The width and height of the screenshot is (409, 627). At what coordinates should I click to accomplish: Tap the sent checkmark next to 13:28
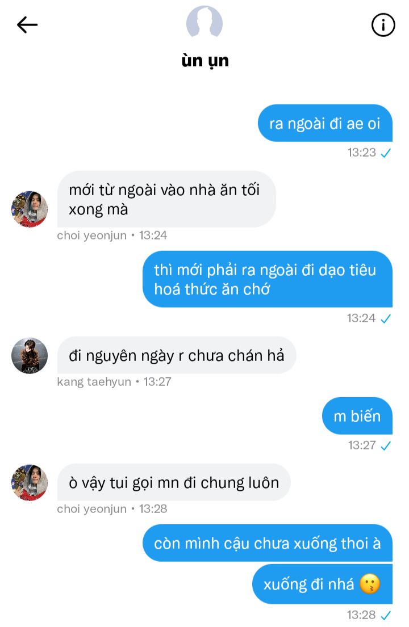tap(385, 615)
